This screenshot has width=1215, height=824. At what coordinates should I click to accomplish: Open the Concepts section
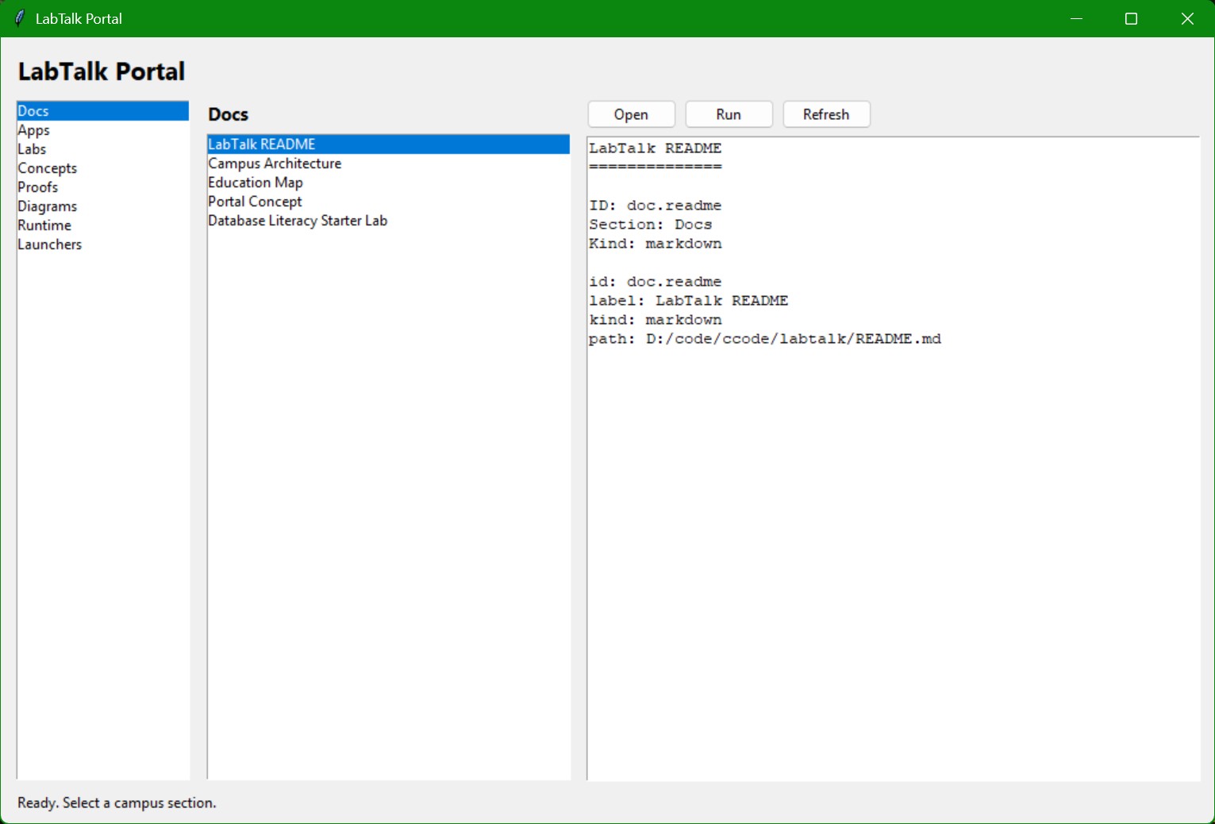pos(102,168)
